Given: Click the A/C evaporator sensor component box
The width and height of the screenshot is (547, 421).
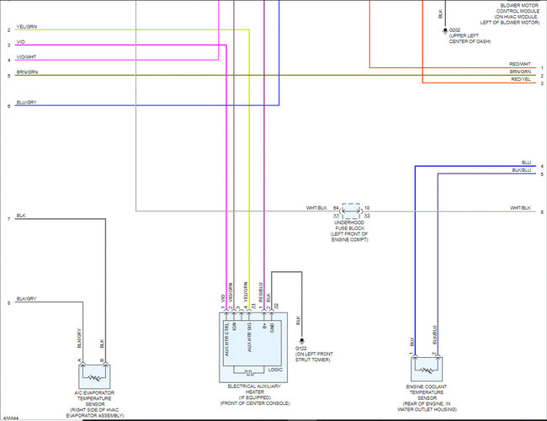Looking at the screenshot, I should click(x=94, y=376).
